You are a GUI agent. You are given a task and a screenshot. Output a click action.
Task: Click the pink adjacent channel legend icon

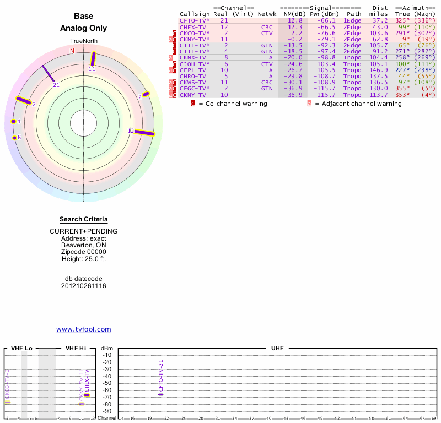click(309, 104)
